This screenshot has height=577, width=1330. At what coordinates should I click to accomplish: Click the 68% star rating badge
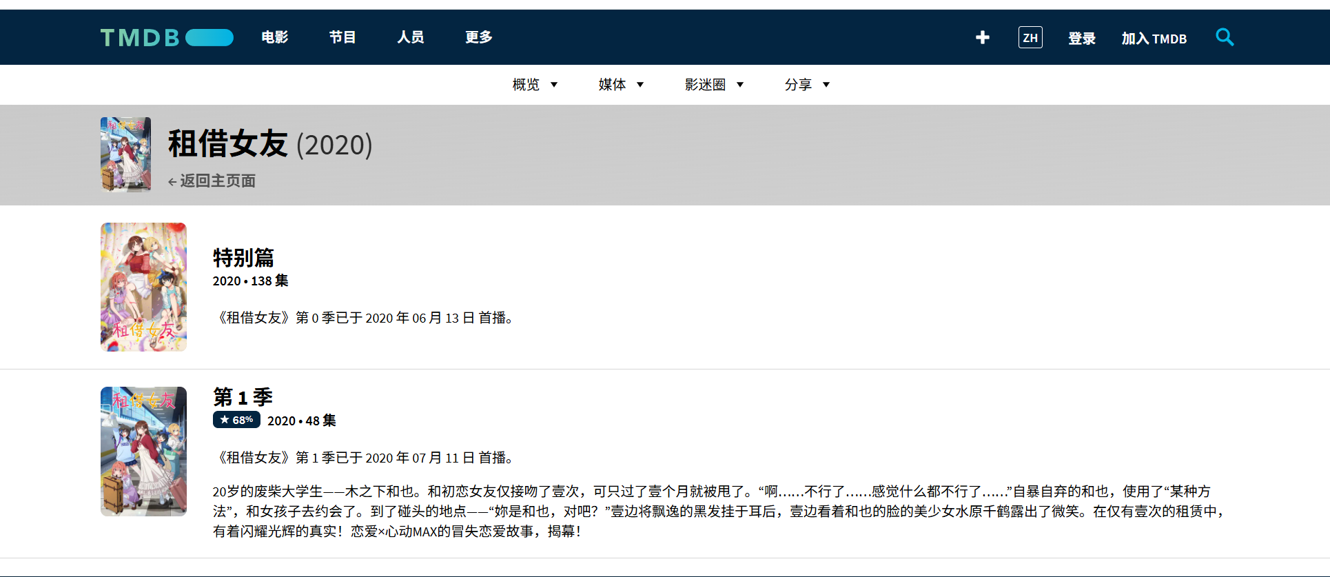236,420
